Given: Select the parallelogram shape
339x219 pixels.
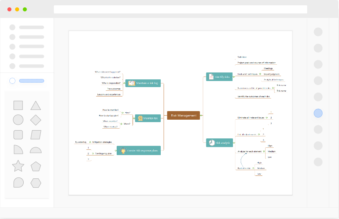Looking at the screenshot, I should (36, 135).
